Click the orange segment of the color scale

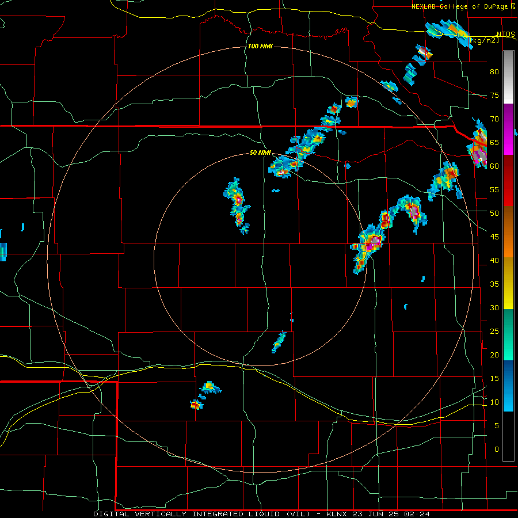(508, 231)
